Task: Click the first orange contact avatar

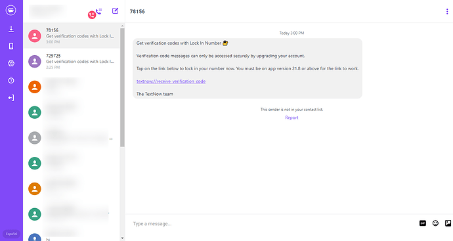Action: point(35,87)
